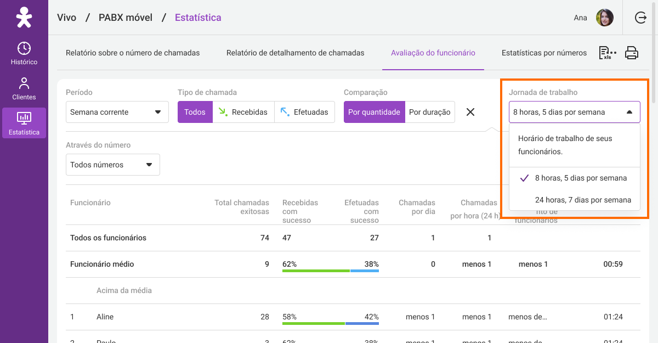658x343 pixels.
Task: Go to Vivo breadcrumb link
Action: [67, 18]
